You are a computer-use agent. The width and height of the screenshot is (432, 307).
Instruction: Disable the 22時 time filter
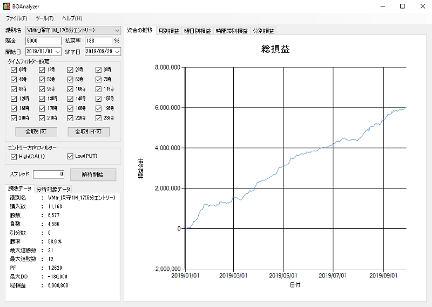pyautogui.click(x=70, y=118)
